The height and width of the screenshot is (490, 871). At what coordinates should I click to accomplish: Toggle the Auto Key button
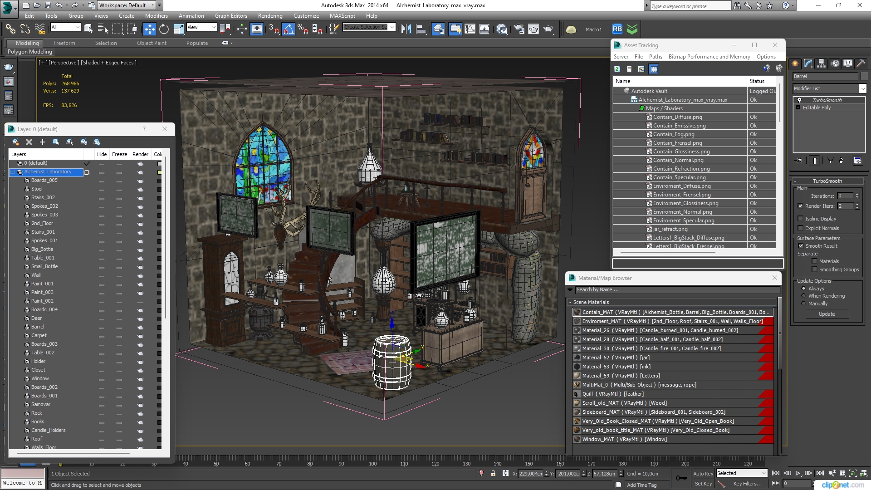coord(703,473)
